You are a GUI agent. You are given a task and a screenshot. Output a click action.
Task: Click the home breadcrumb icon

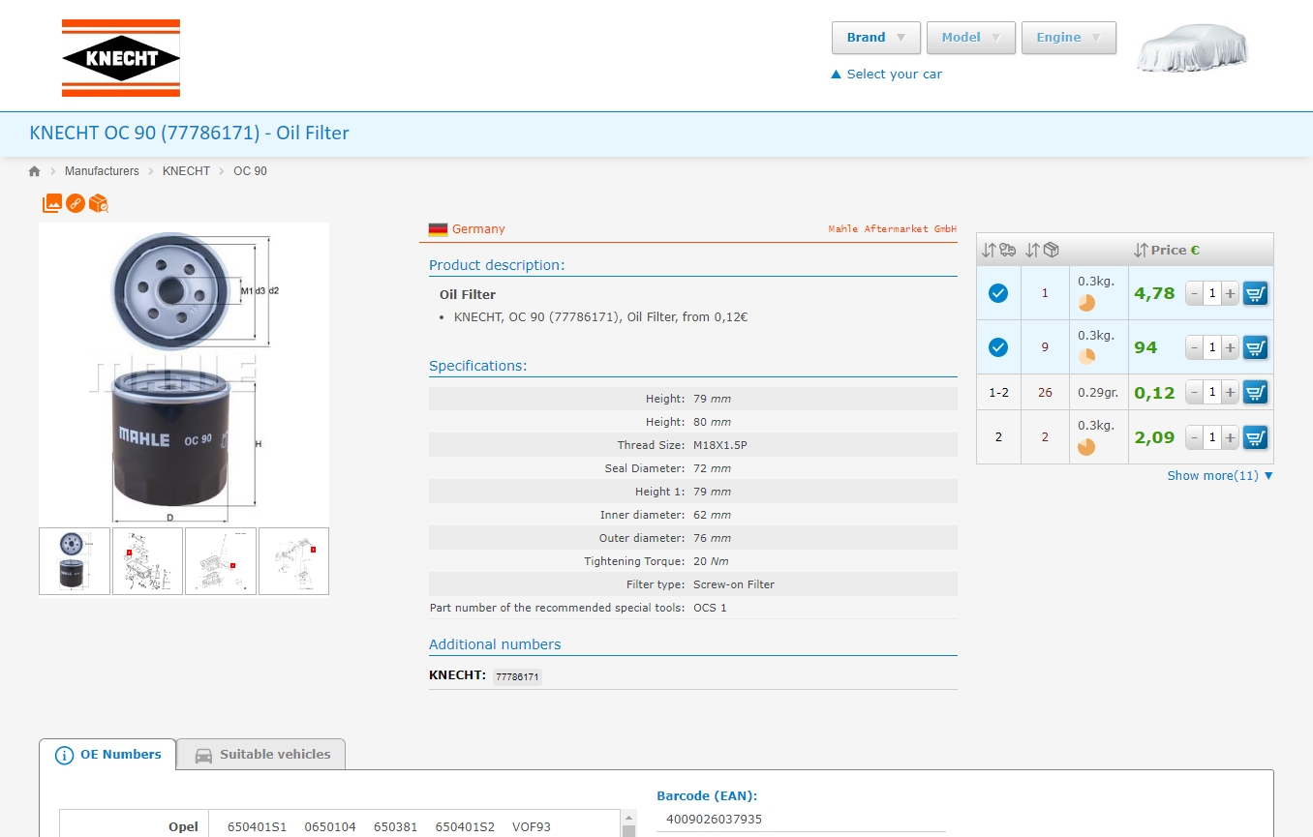pos(35,171)
